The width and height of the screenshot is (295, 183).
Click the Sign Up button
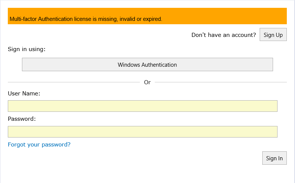click(273, 35)
